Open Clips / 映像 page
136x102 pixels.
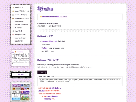(18, 31)
